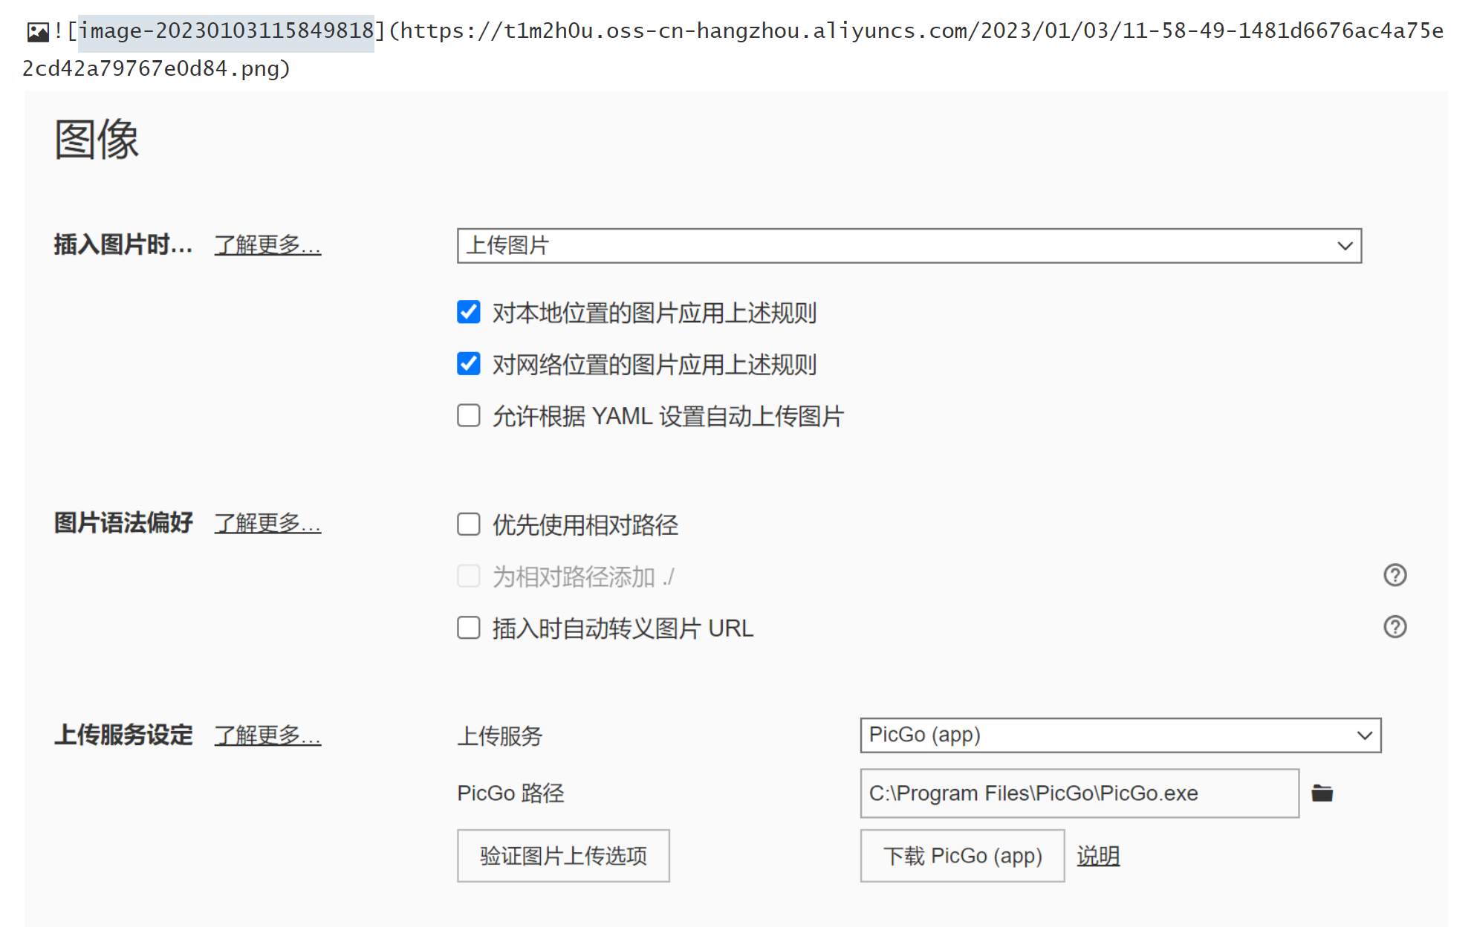Screen dimensions: 1474x942
Task: Enable 插入时自动转义图片 URL
Action: pyautogui.click(x=469, y=628)
